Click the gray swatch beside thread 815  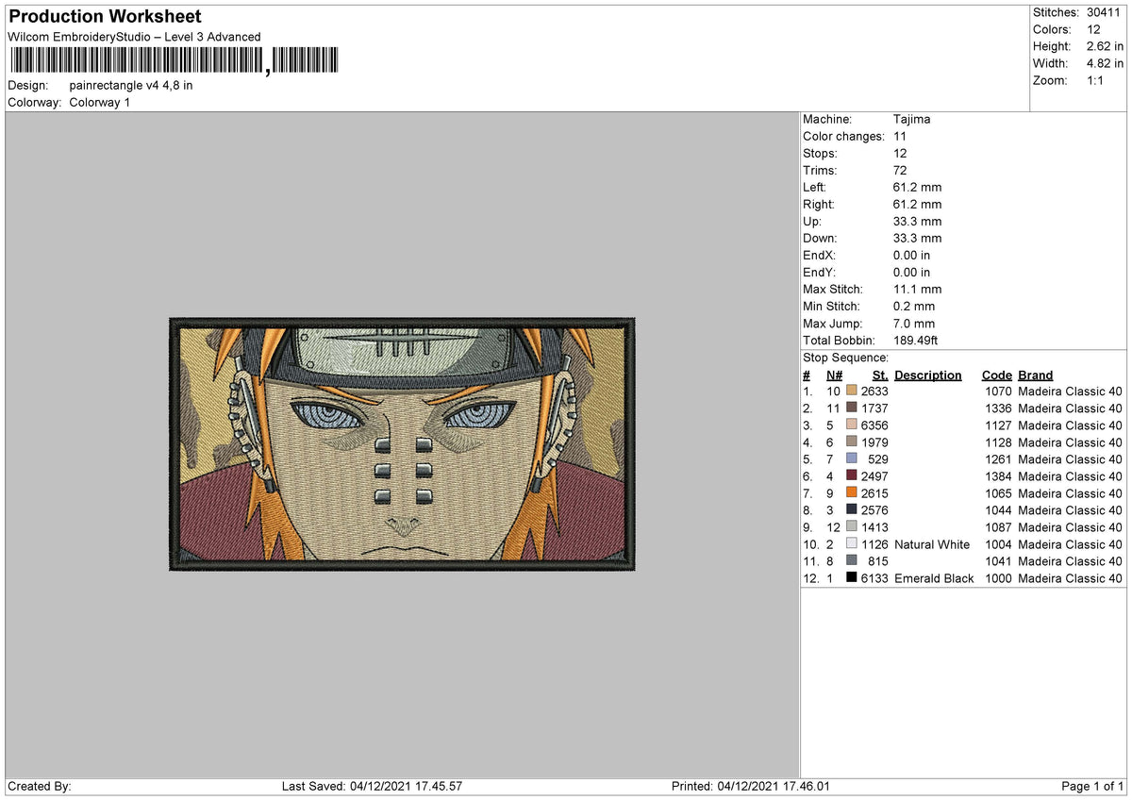[854, 561]
